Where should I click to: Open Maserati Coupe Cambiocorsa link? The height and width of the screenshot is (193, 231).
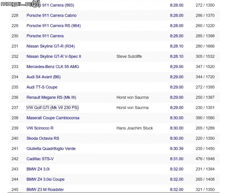tap(53, 118)
